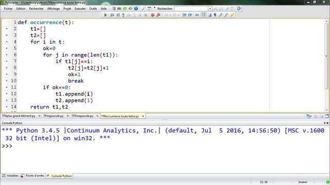Viewport: 330px width, 185px height.
Task: Switch to TPmajuscule.py tab
Action: [x=53, y=116]
